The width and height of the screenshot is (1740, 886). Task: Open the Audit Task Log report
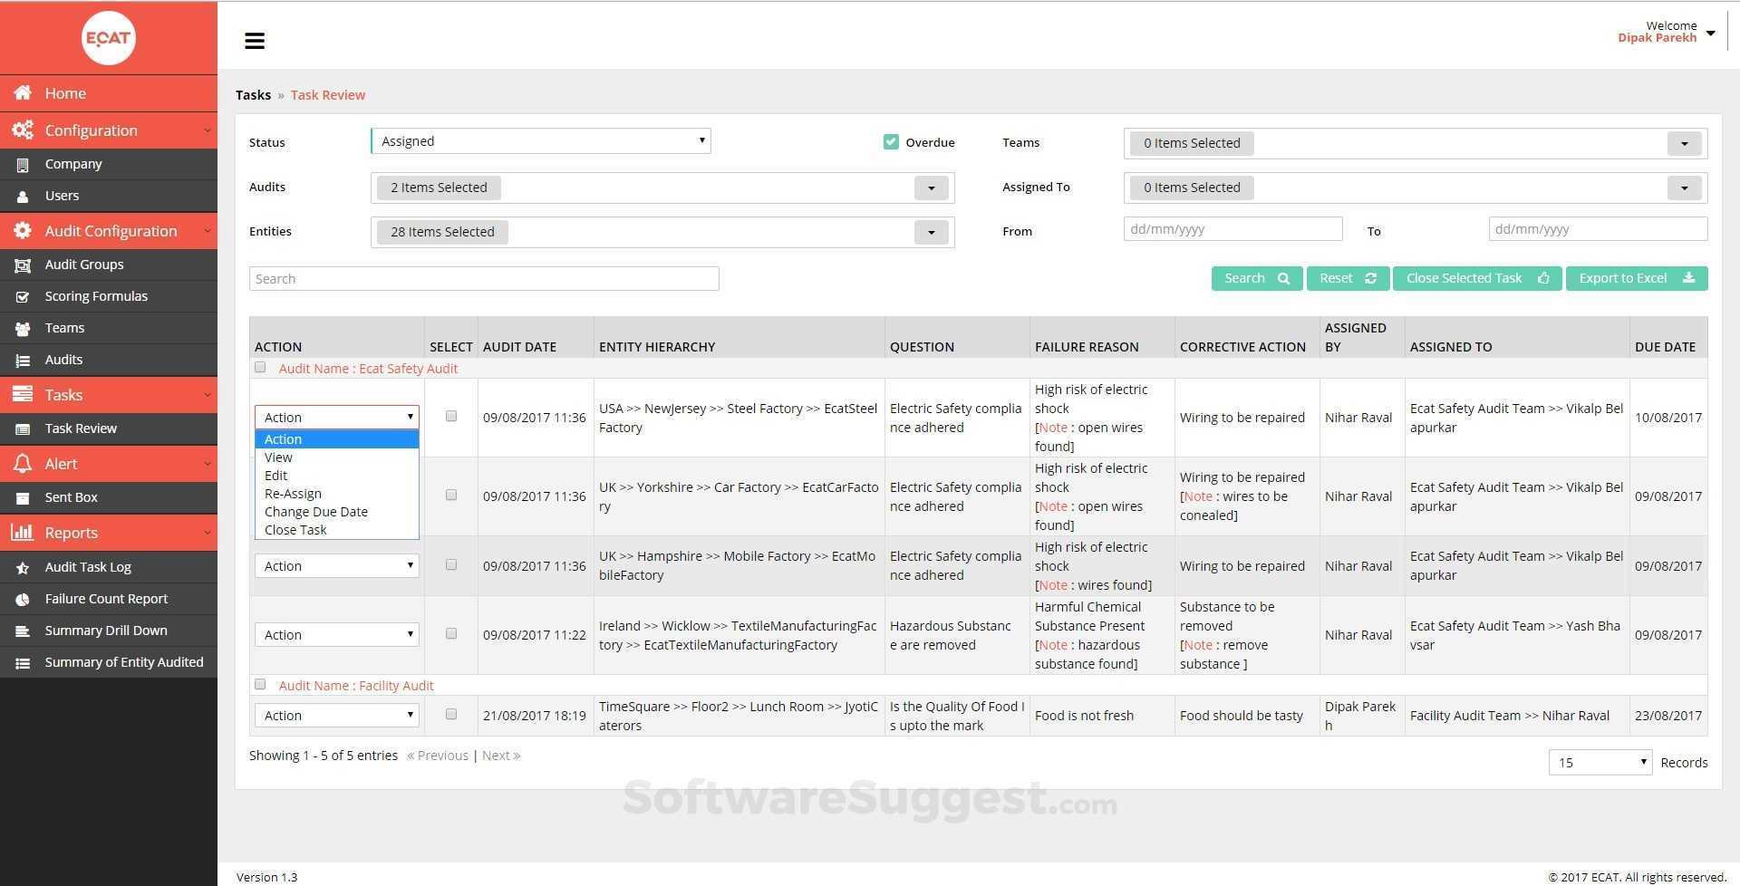pos(87,566)
